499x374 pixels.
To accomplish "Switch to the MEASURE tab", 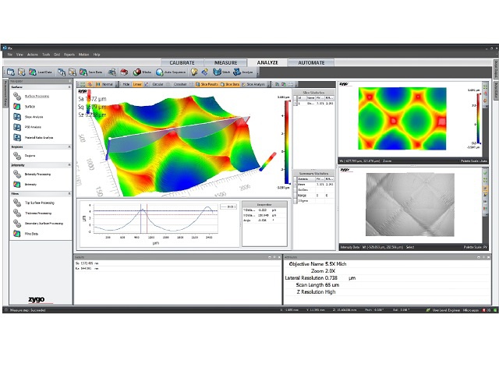I will pyautogui.click(x=225, y=62).
